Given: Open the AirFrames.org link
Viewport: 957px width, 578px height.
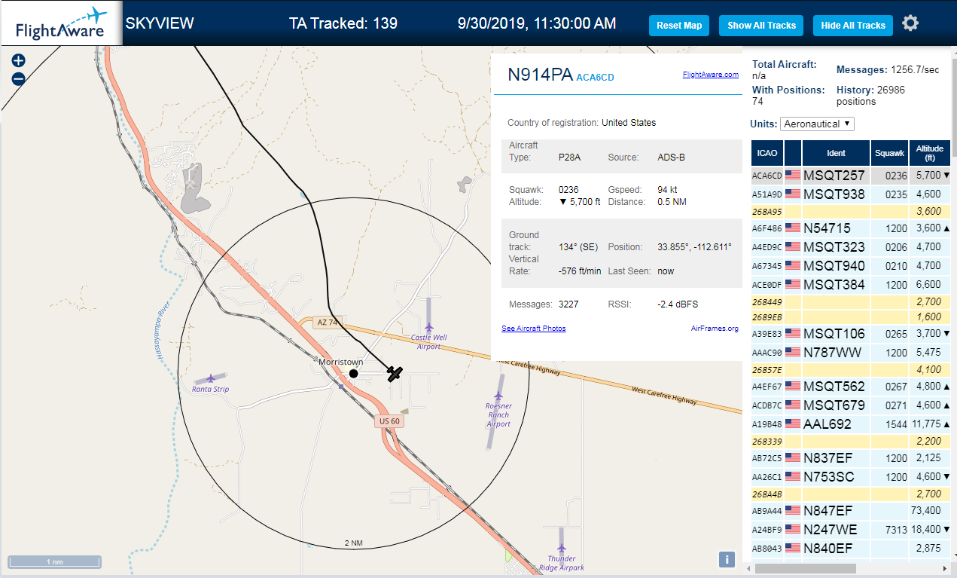Looking at the screenshot, I should click(715, 329).
